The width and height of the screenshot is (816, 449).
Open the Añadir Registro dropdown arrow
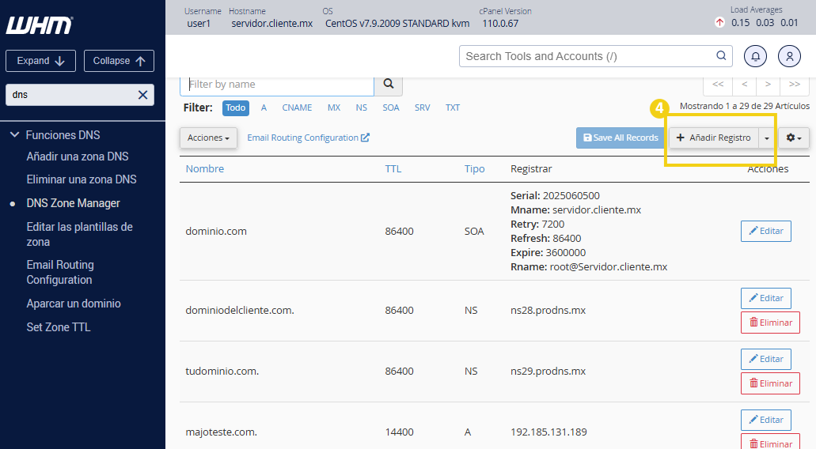point(767,138)
